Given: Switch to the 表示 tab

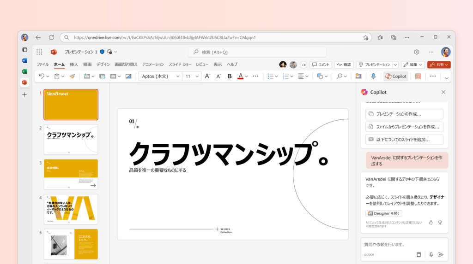Looking at the screenshot, I should [x=218, y=65].
